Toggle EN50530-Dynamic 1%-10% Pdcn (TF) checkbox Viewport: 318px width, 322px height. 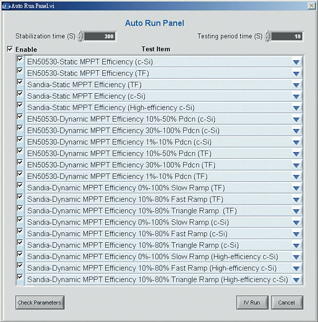[x=20, y=174]
